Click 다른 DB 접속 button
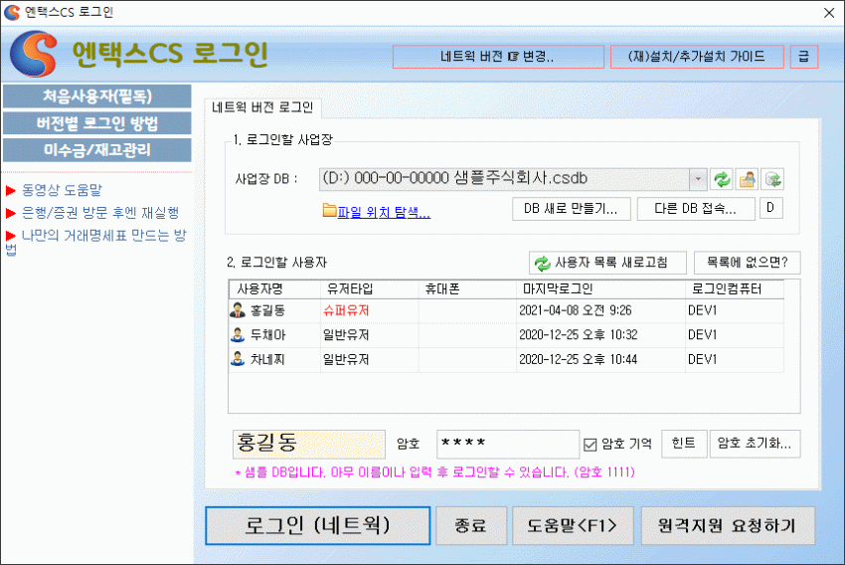 coord(695,209)
